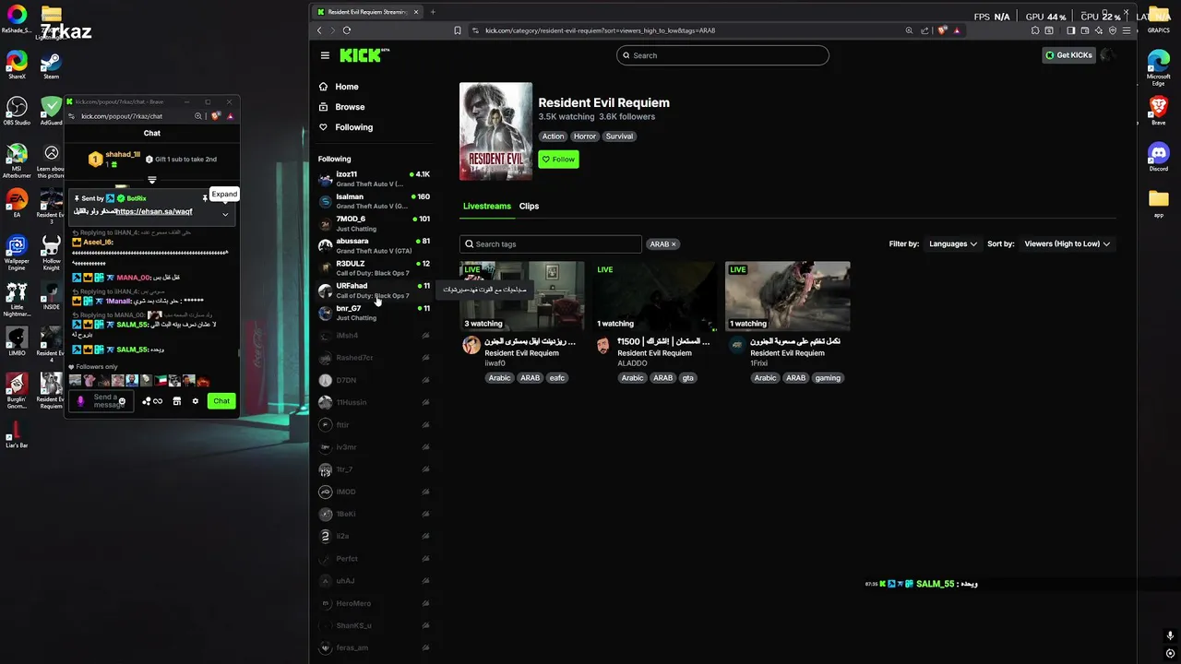Open Discord desktop shortcut
Screen dimensions: 1181x664
click(x=1158, y=156)
